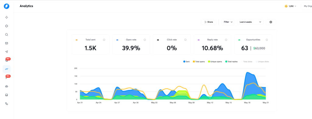
Task: Click the Apr 21 x-axis label
Action: click(80, 103)
